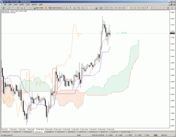Launch the MetaEditor icon
The width and height of the screenshot is (176, 137).
click(x=46, y=8)
